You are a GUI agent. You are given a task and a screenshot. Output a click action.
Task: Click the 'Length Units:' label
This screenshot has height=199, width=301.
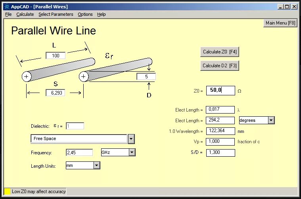(x=43, y=166)
